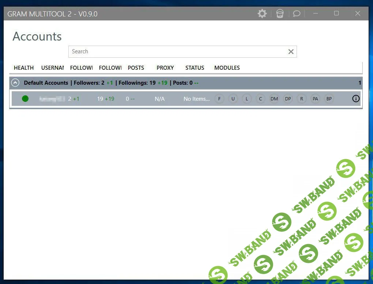
Task: Click the BP module circle
Action: tap(329, 99)
